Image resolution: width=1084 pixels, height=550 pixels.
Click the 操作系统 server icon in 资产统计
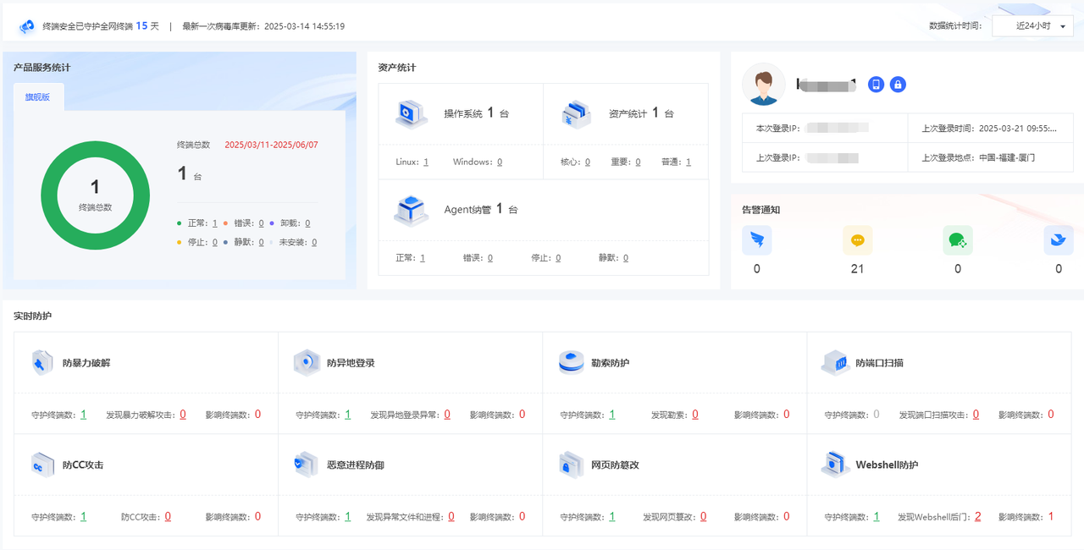point(410,113)
